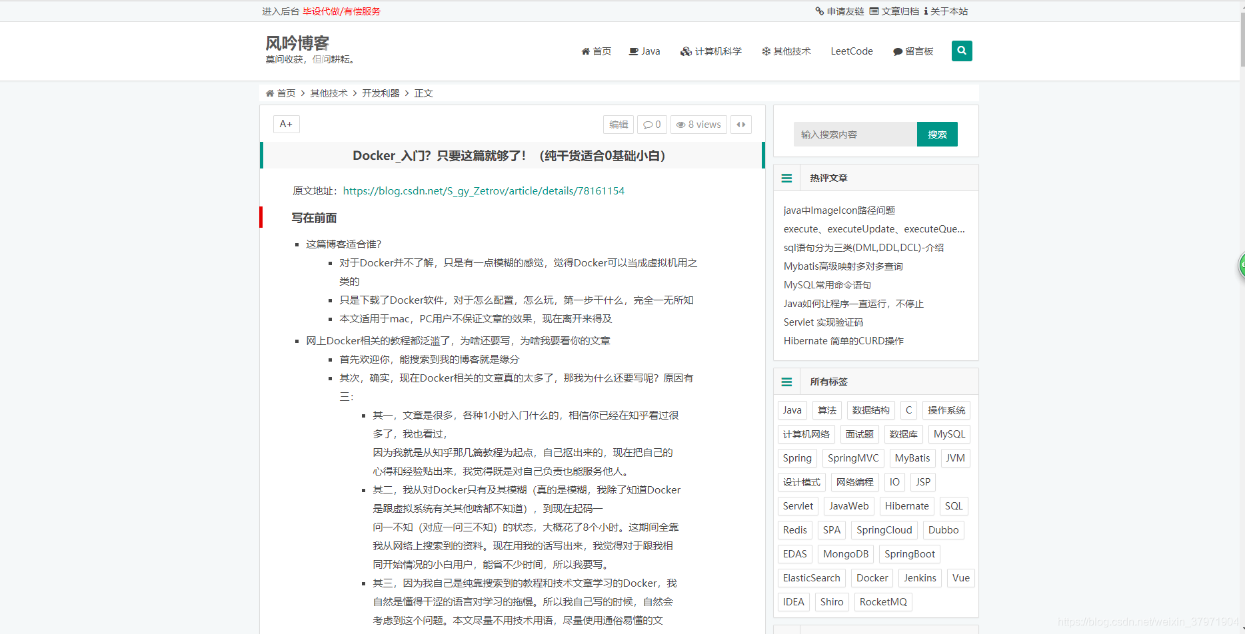Click the hamburger icon beside 热评文章

click(786, 178)
